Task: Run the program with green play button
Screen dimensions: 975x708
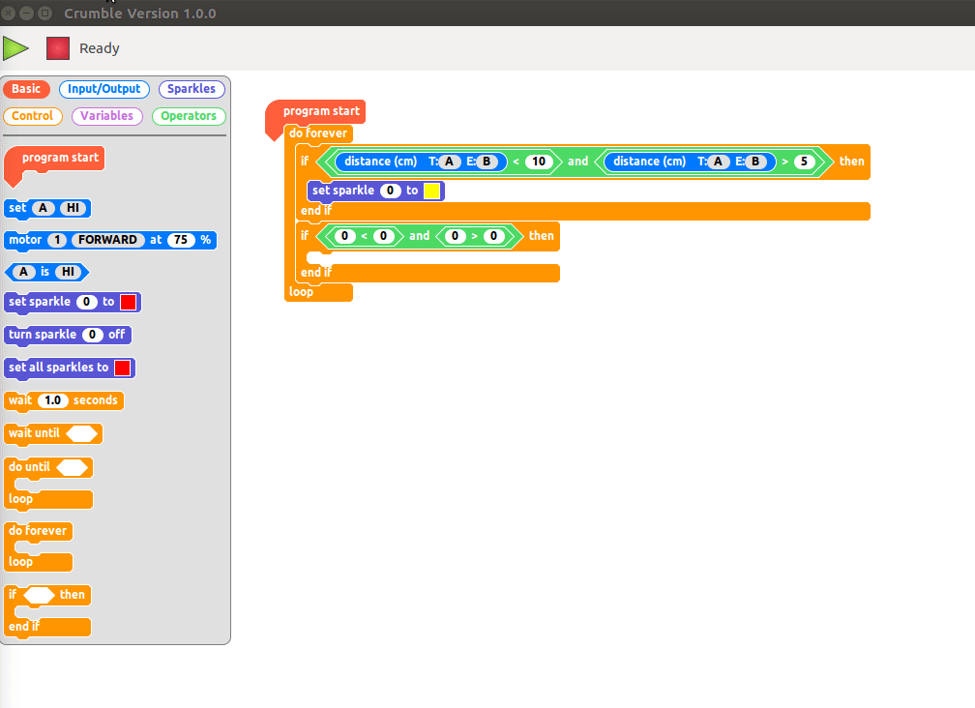Action: pyautogui.click(x=15, y=48)
